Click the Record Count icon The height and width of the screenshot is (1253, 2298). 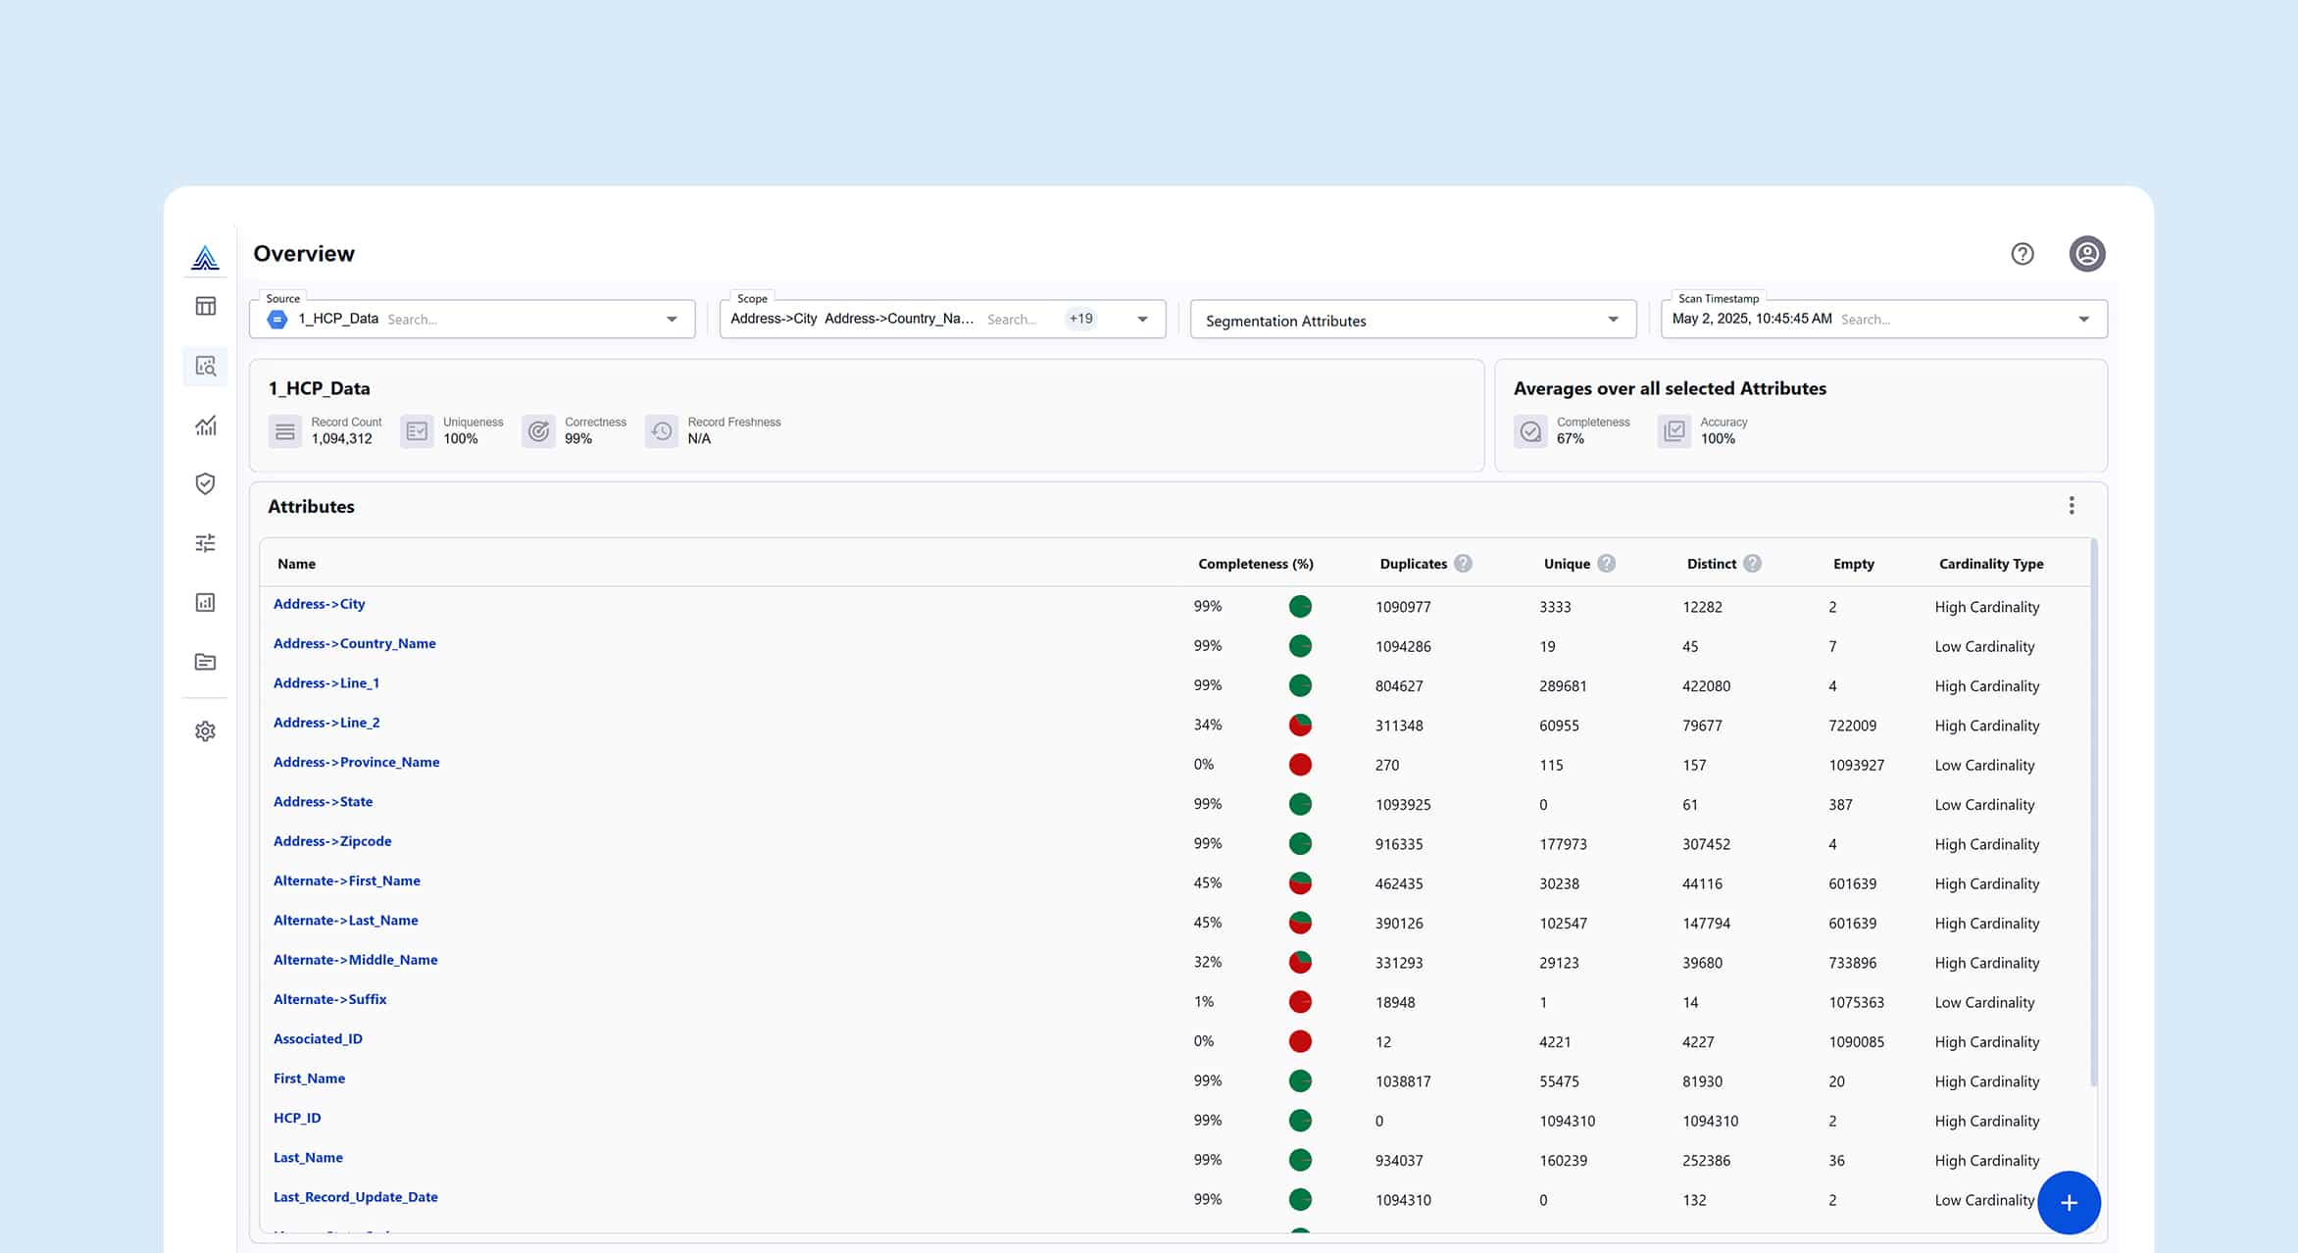click(285, 431)
